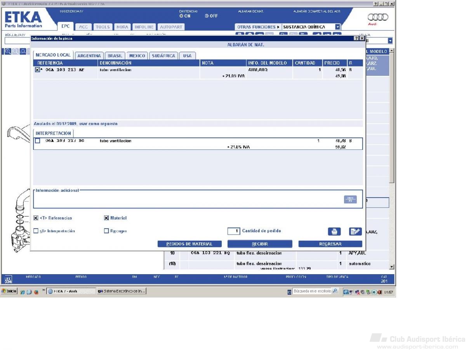Image resolution: width=466 pixels, height=350 pixels.
Task: Click the third zoom magnifier icon
Action: [x=23, y=51]
